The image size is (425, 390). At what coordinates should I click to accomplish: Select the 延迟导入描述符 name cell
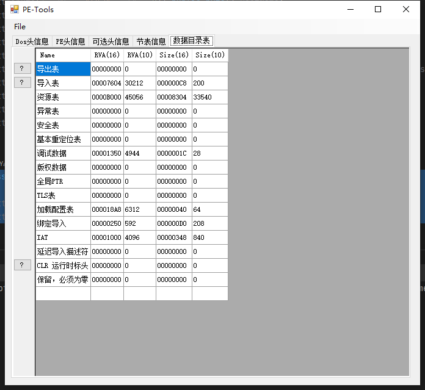63,251
